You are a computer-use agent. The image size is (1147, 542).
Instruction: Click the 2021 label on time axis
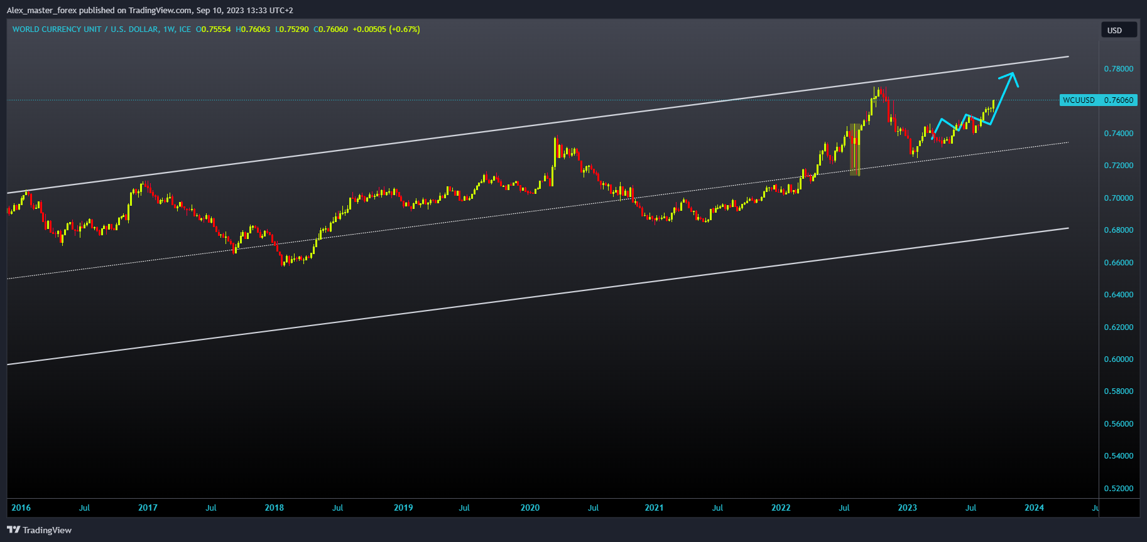(x=654, y=507)
